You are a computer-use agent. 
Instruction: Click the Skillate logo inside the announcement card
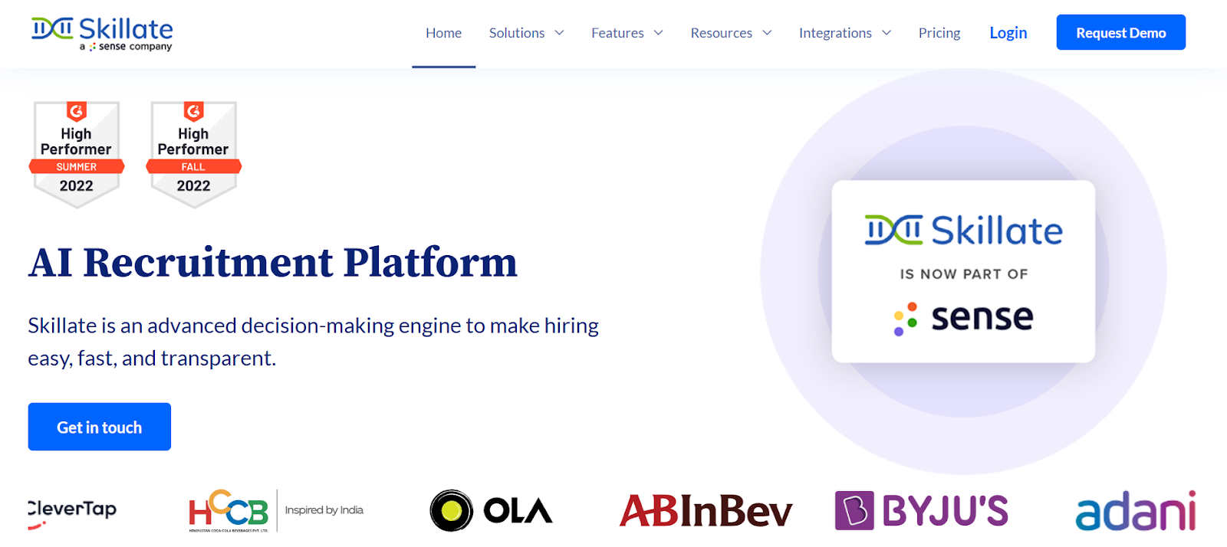tap(963, 231)
